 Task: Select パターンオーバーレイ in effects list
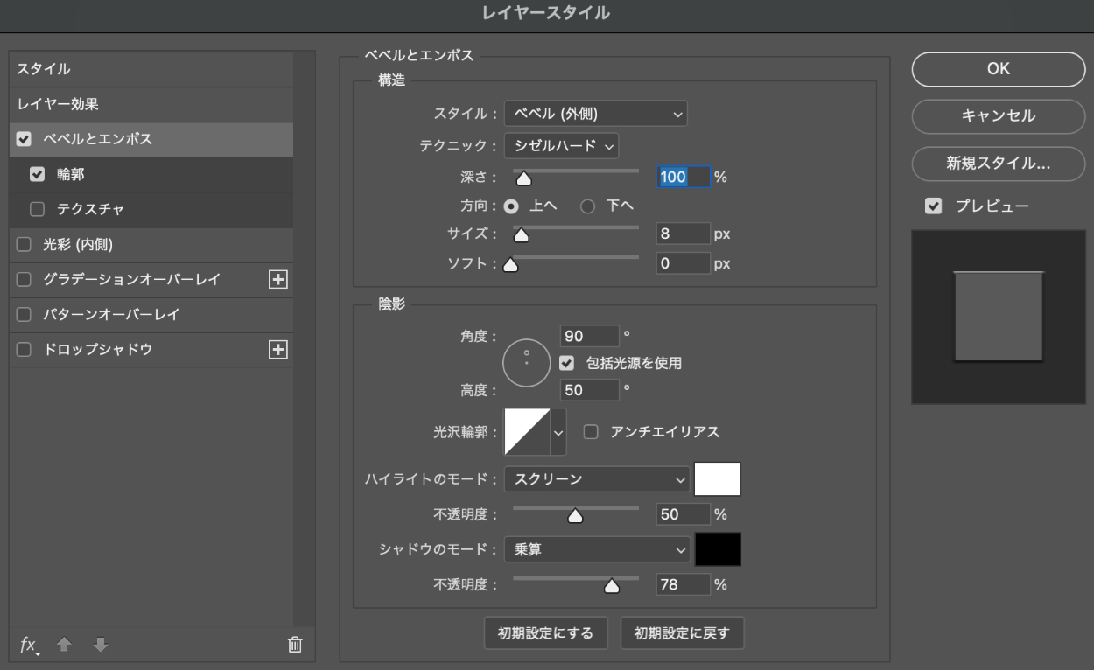point(111,314)
